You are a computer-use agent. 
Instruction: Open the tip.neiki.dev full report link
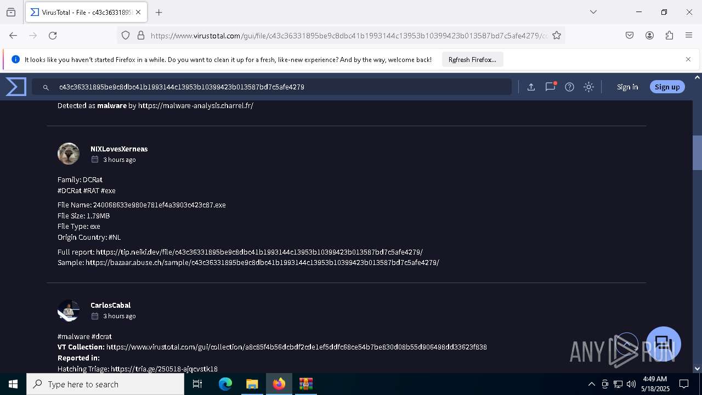(x=259, y=252)
